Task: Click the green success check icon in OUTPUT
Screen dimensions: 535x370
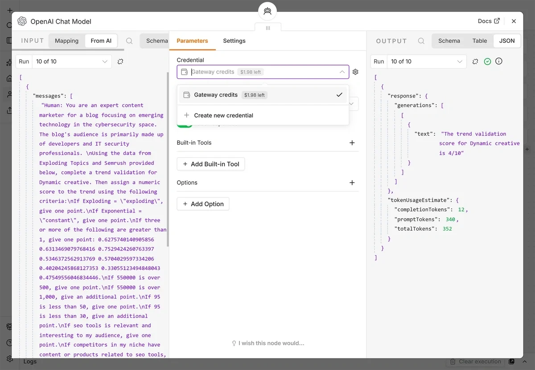Action: tap(487, 61)
